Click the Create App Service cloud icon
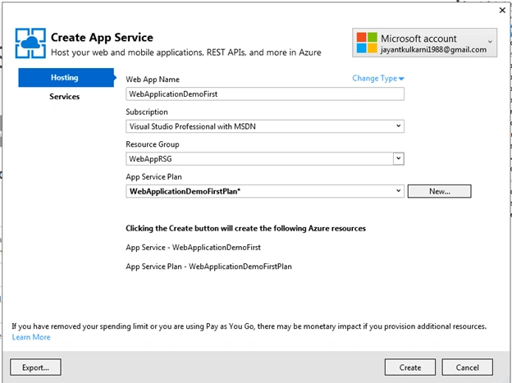The image size is (512, 383). pyautogui.click(x=30, y=43)
